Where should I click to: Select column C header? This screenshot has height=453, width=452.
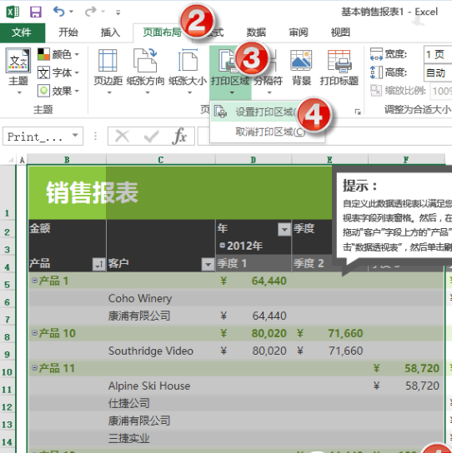161,160
